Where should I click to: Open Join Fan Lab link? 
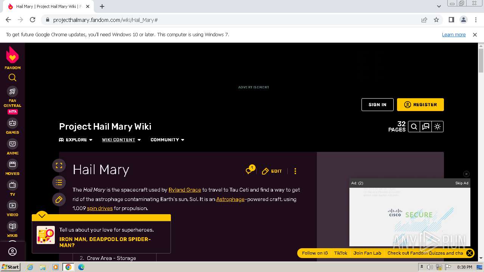pos(367,253)
